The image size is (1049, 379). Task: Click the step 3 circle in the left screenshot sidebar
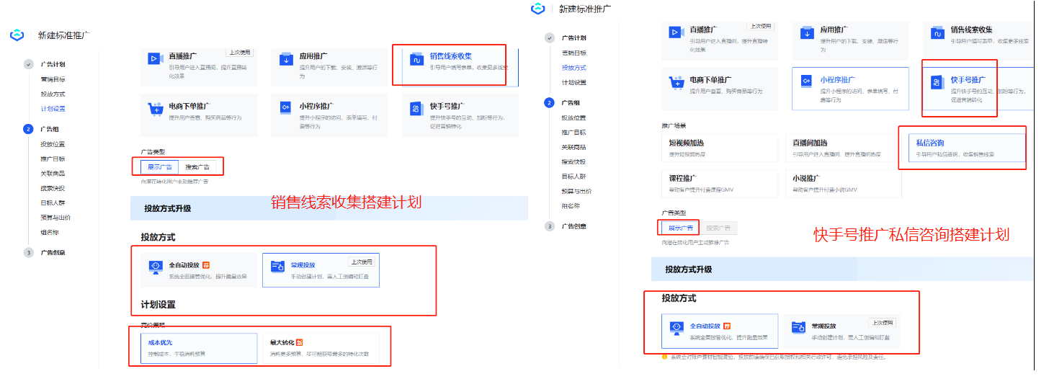(28, 253)
